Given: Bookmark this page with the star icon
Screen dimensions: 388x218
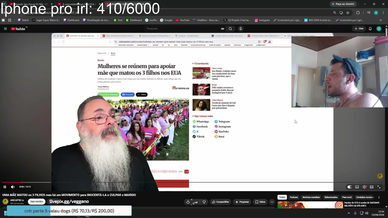Looking at the screenshot, I should (x=348, y=13).
